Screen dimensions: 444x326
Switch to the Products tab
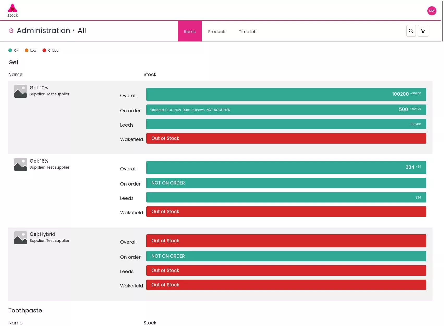pyautogui.click(x=217, y=32)
